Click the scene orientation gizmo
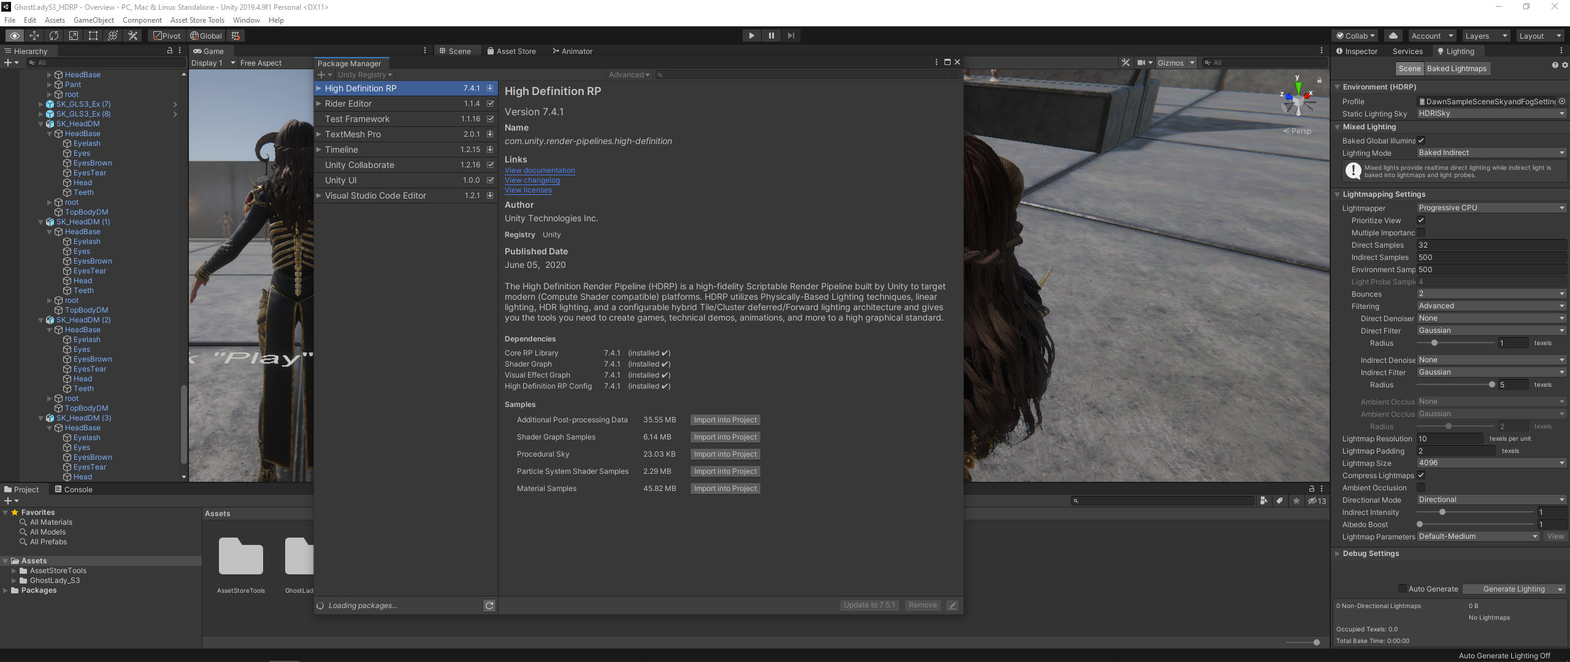Image resolution: width=1570 pixels, height=662 pixels. [1298, 98]
